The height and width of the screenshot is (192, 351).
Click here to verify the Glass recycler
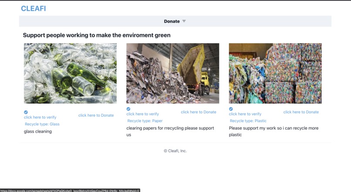pyautogui.click(x=40, y=117)
